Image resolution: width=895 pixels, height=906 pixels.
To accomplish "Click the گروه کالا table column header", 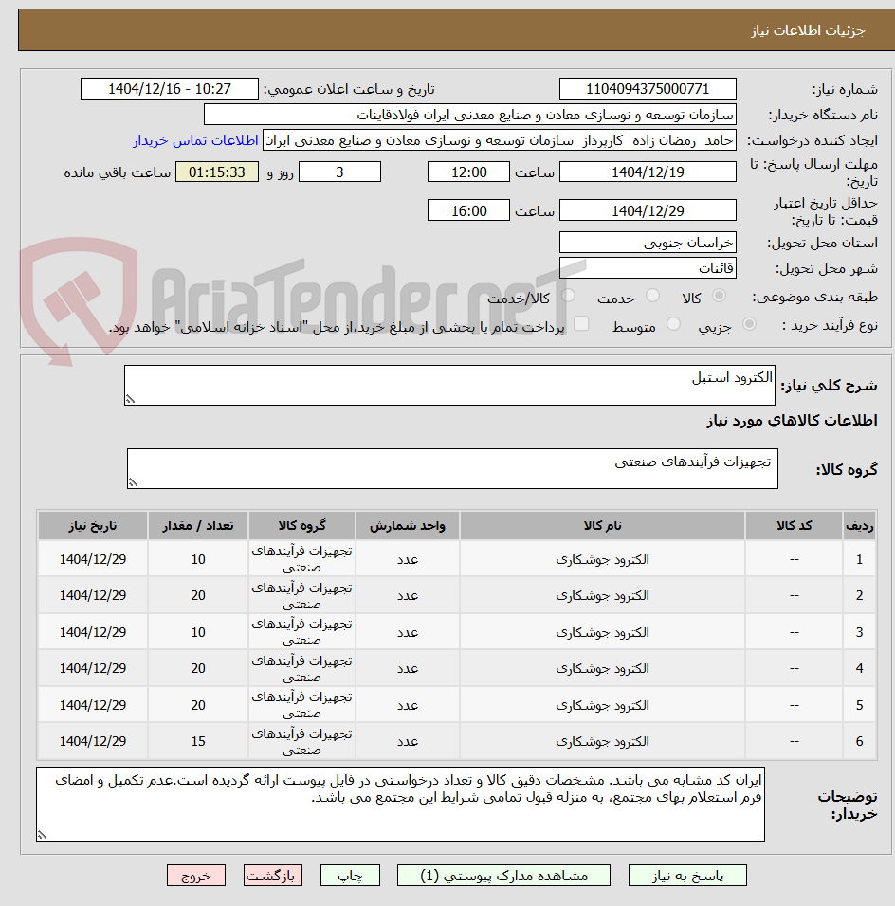I will (x=301, y=526).
